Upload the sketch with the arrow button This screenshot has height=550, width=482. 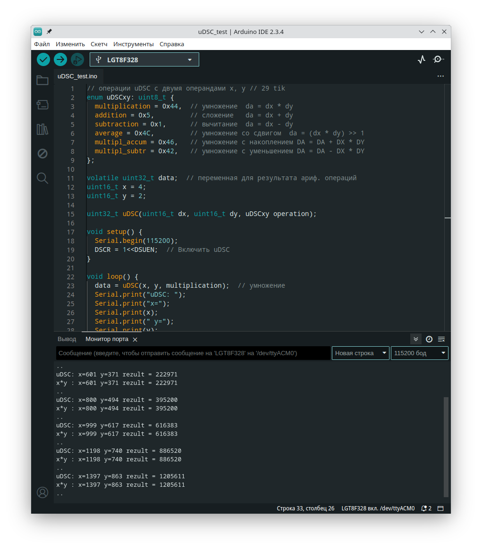pyautogui.click(x=60, y=59)
